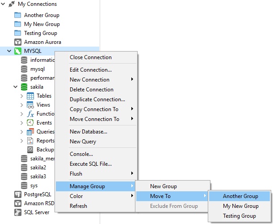Click the PostgreSQL elephant icon
The image size is (273, 224).
[x=18, y=194]
